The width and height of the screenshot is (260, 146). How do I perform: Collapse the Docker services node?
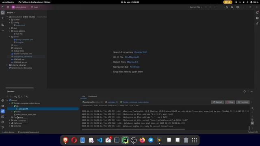[7, 100]
